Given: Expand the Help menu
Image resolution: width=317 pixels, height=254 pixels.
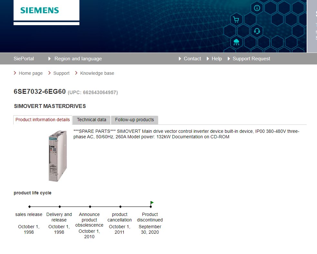Looking at the screenshot, I should click(217, 59).
